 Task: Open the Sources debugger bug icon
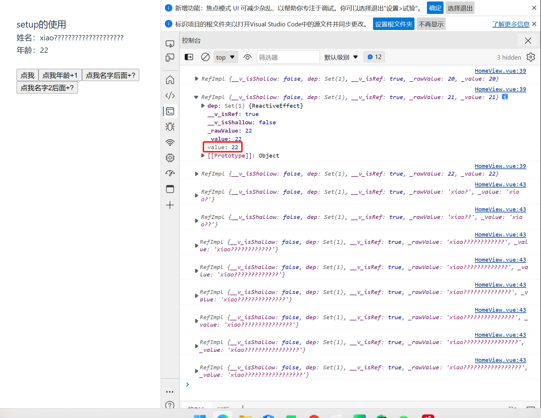(x=170, y=127)
